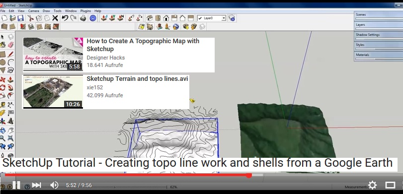Click the Cut scissors icon

pos(31,18)
